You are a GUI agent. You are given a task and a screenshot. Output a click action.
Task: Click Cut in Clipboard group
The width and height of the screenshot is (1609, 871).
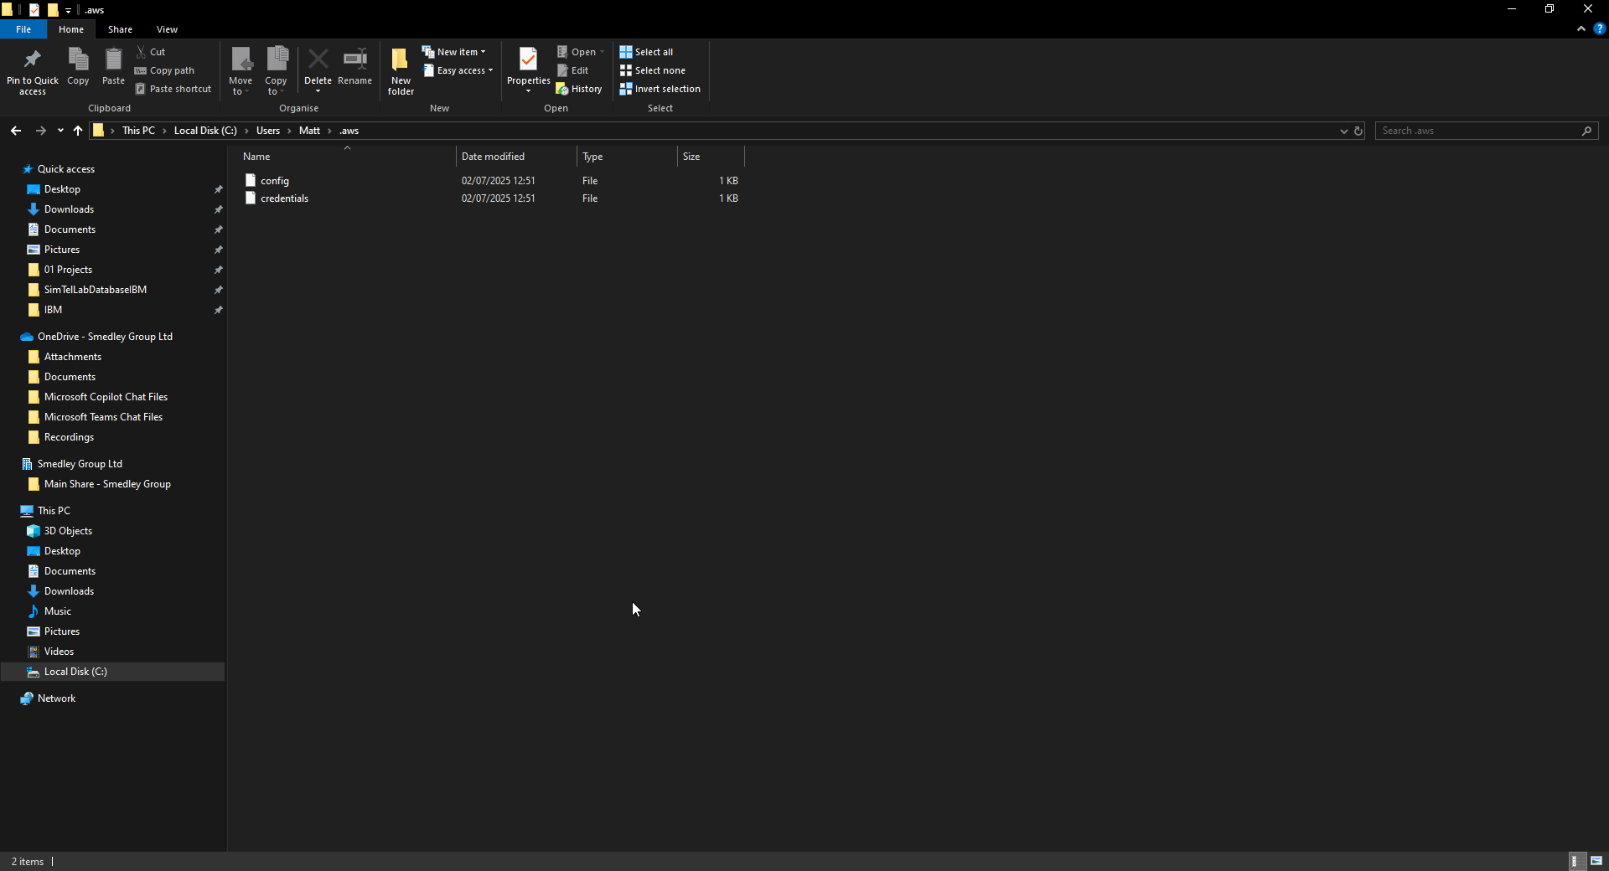point(151,52)
